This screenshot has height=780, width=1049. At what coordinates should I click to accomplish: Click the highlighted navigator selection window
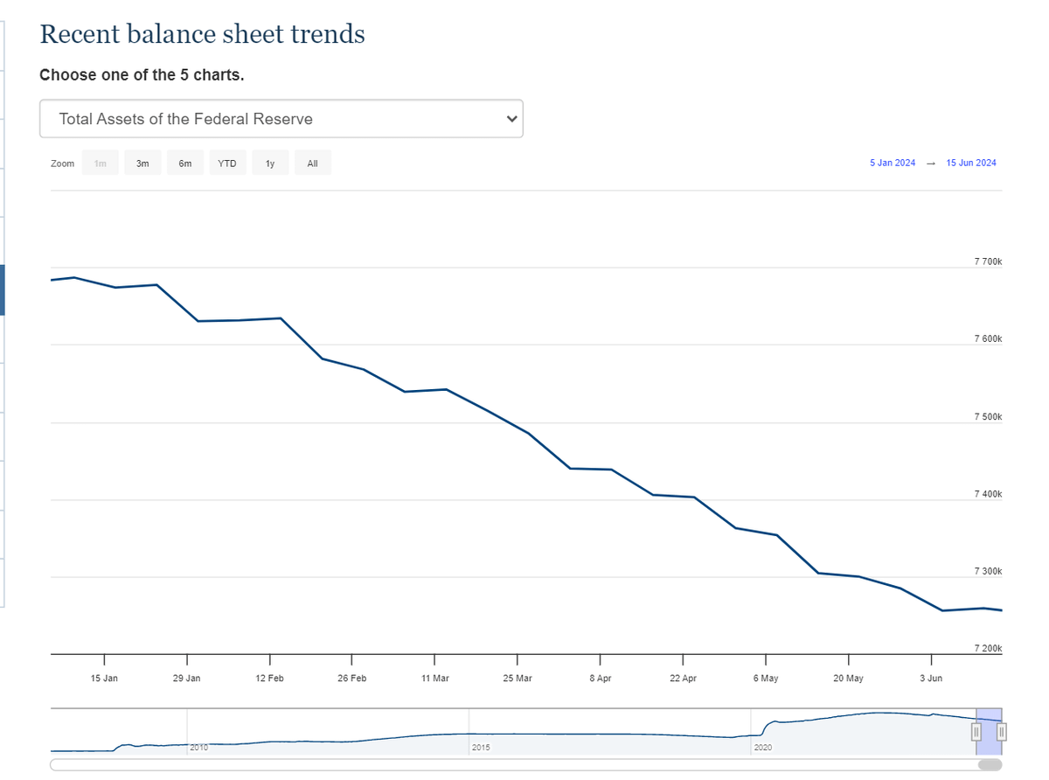click(x=990, y=732)
